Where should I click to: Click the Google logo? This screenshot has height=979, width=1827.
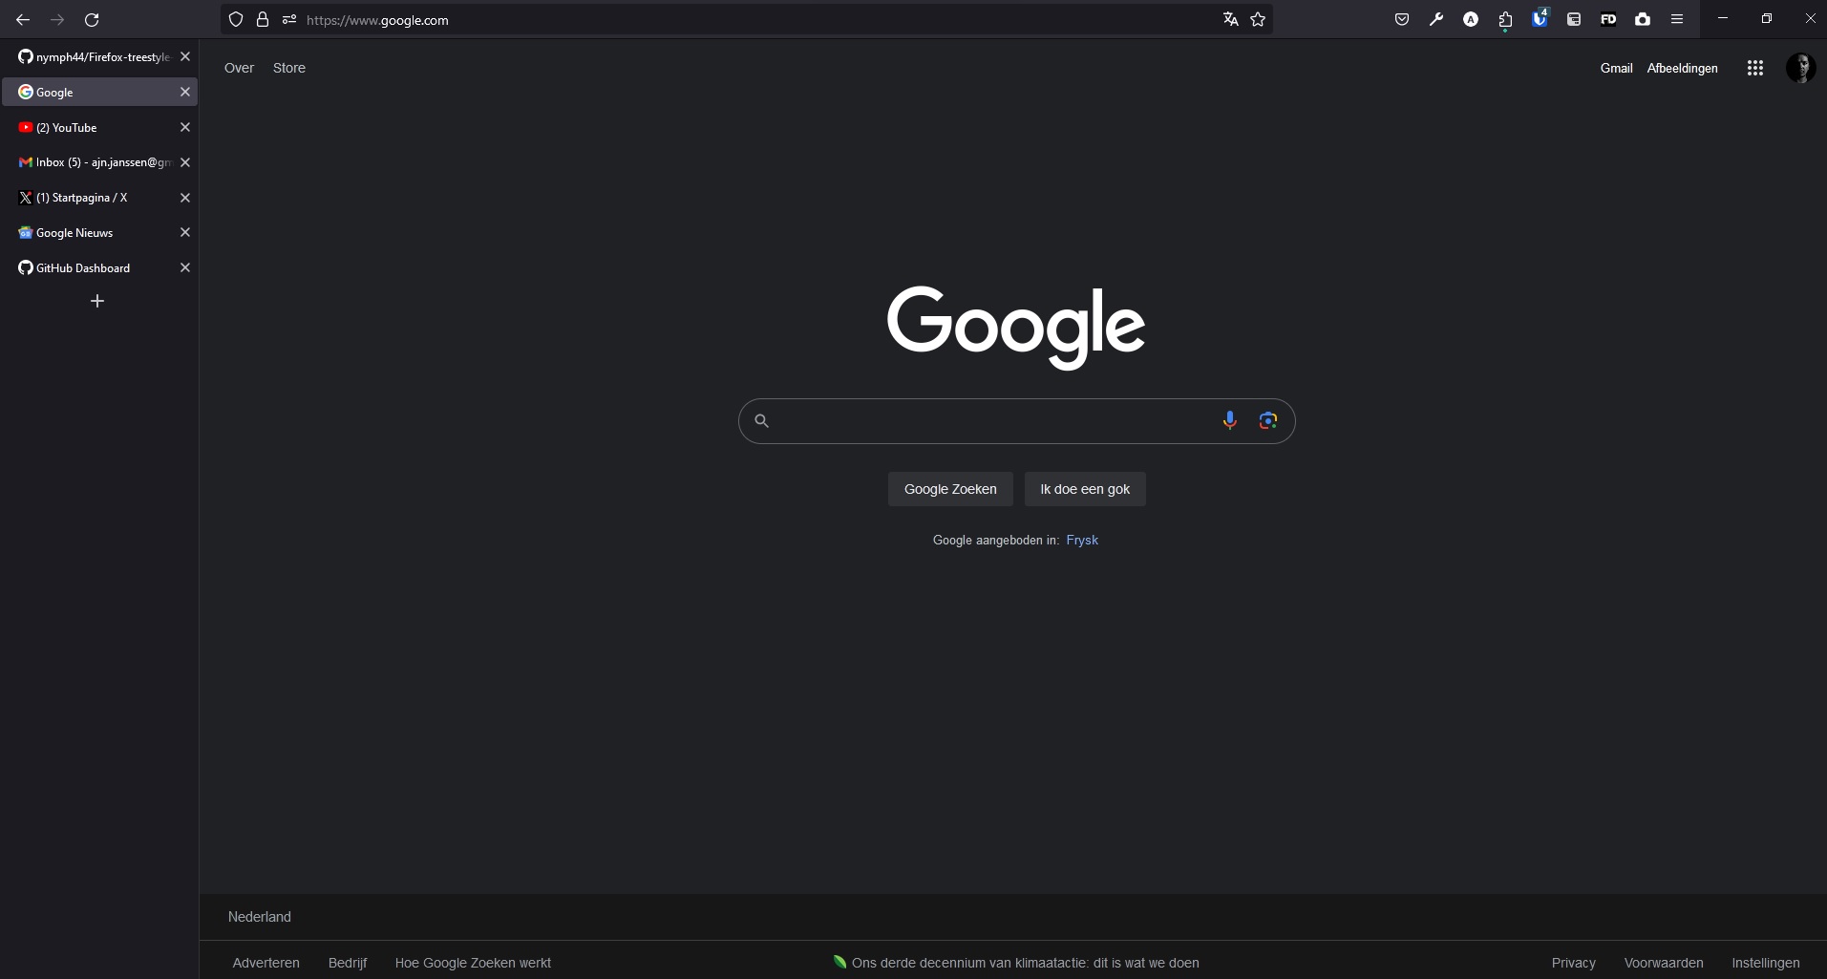(x=1016, y=327)
